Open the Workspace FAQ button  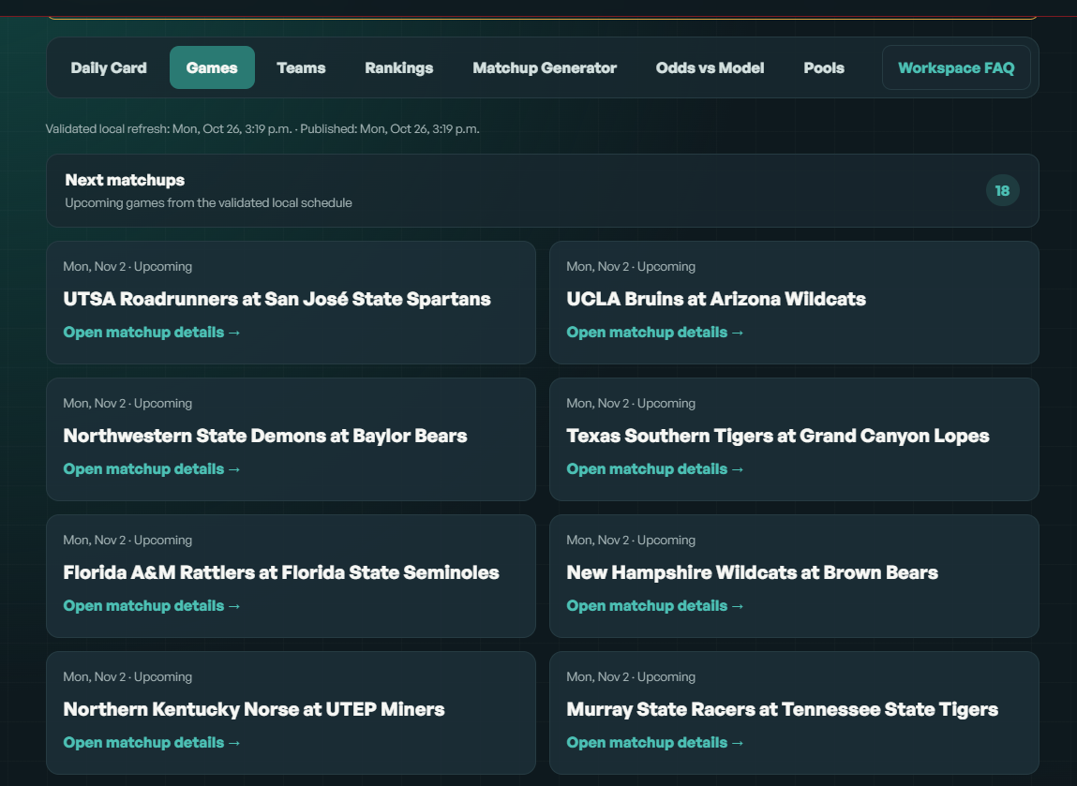pos(956,68)
